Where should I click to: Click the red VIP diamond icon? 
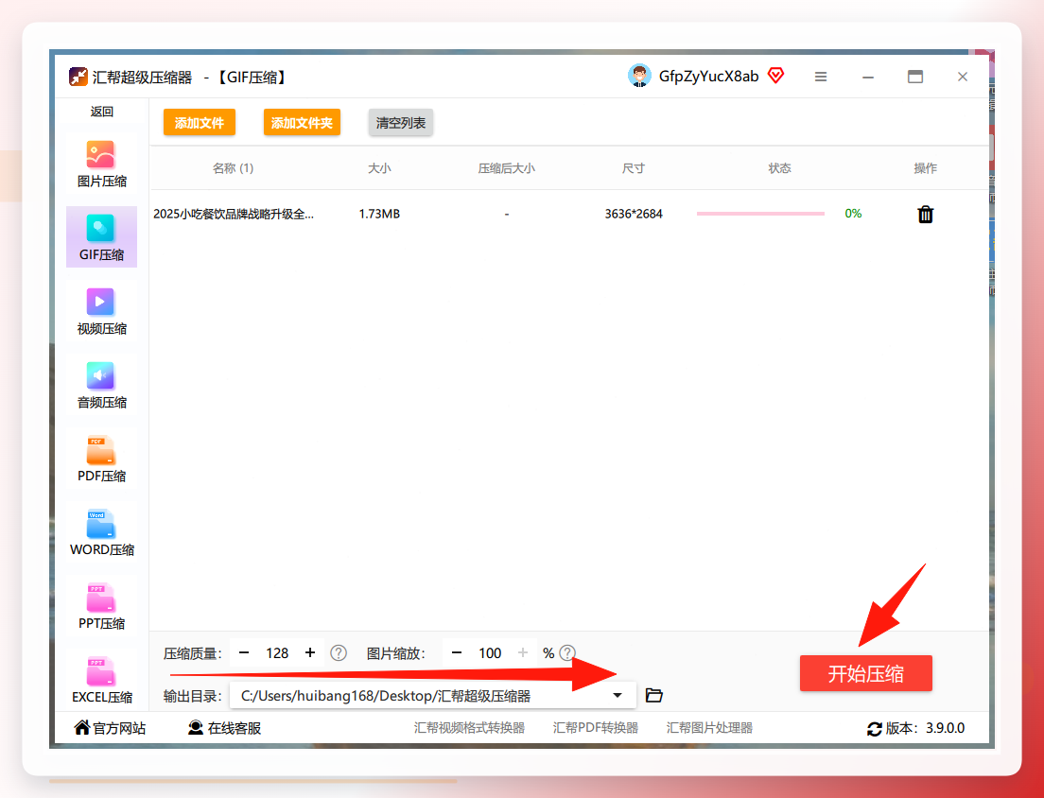tap(775, 76)
